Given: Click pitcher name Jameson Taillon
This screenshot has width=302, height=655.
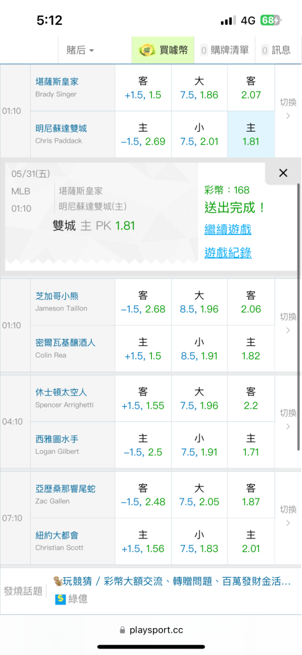Looking at the screenshot, I should (x=61, y=309).
